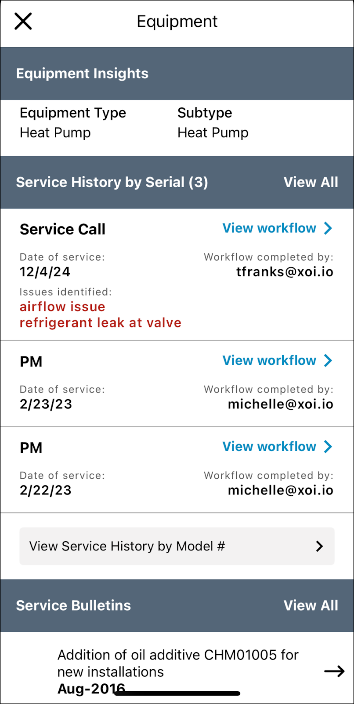Tap the tfranks@xoi.io email address

coord(285,272)
